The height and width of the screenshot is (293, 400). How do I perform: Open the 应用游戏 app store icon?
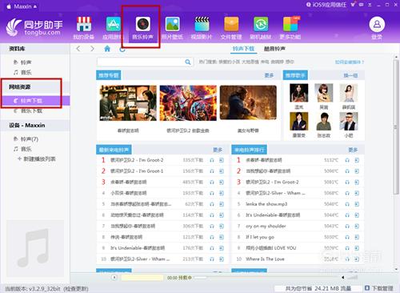click(x=113, y=24)
